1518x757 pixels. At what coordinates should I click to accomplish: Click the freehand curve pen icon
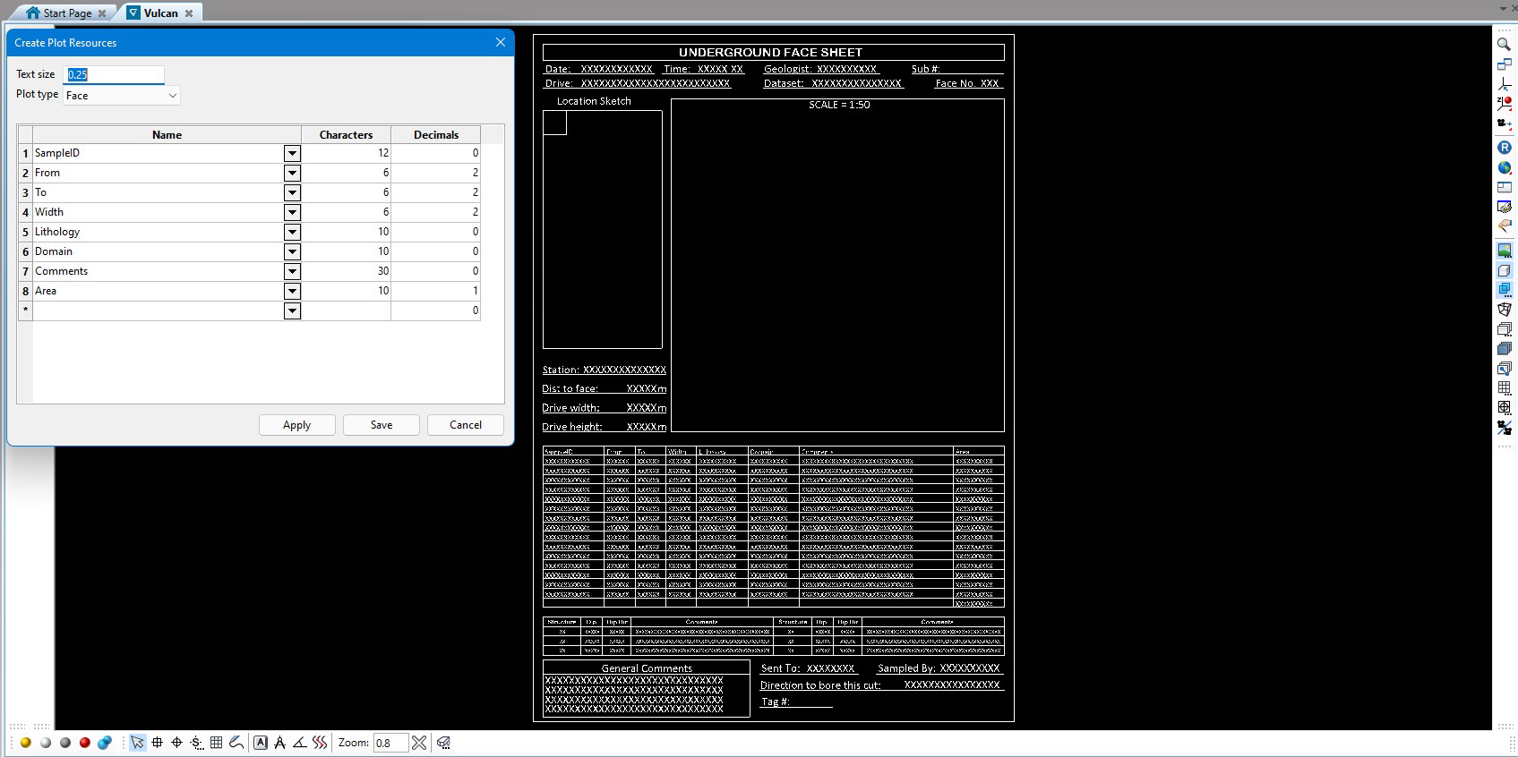(x=236, y=743)
